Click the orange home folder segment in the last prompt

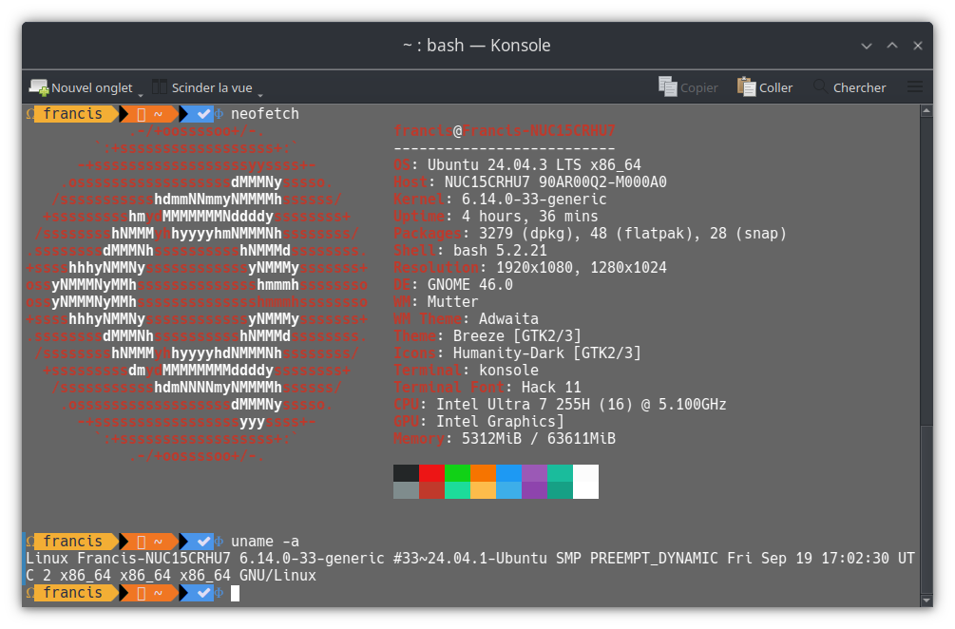tap(147, 593)
